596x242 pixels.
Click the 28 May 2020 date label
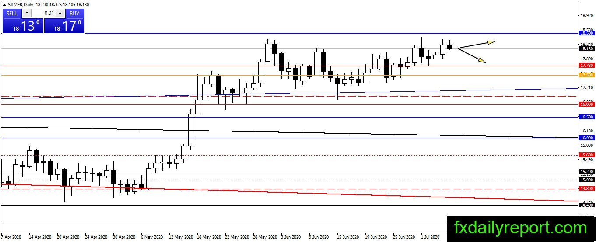[265, 237]
